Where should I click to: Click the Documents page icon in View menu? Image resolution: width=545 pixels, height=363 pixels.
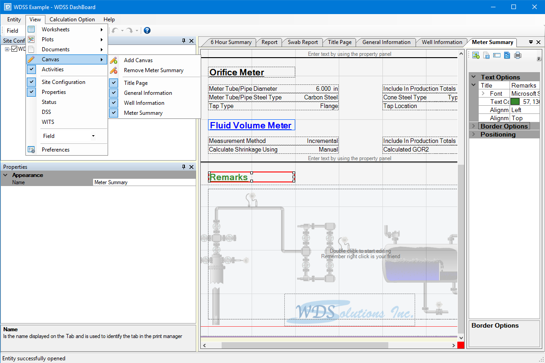[x=31, y=49]
